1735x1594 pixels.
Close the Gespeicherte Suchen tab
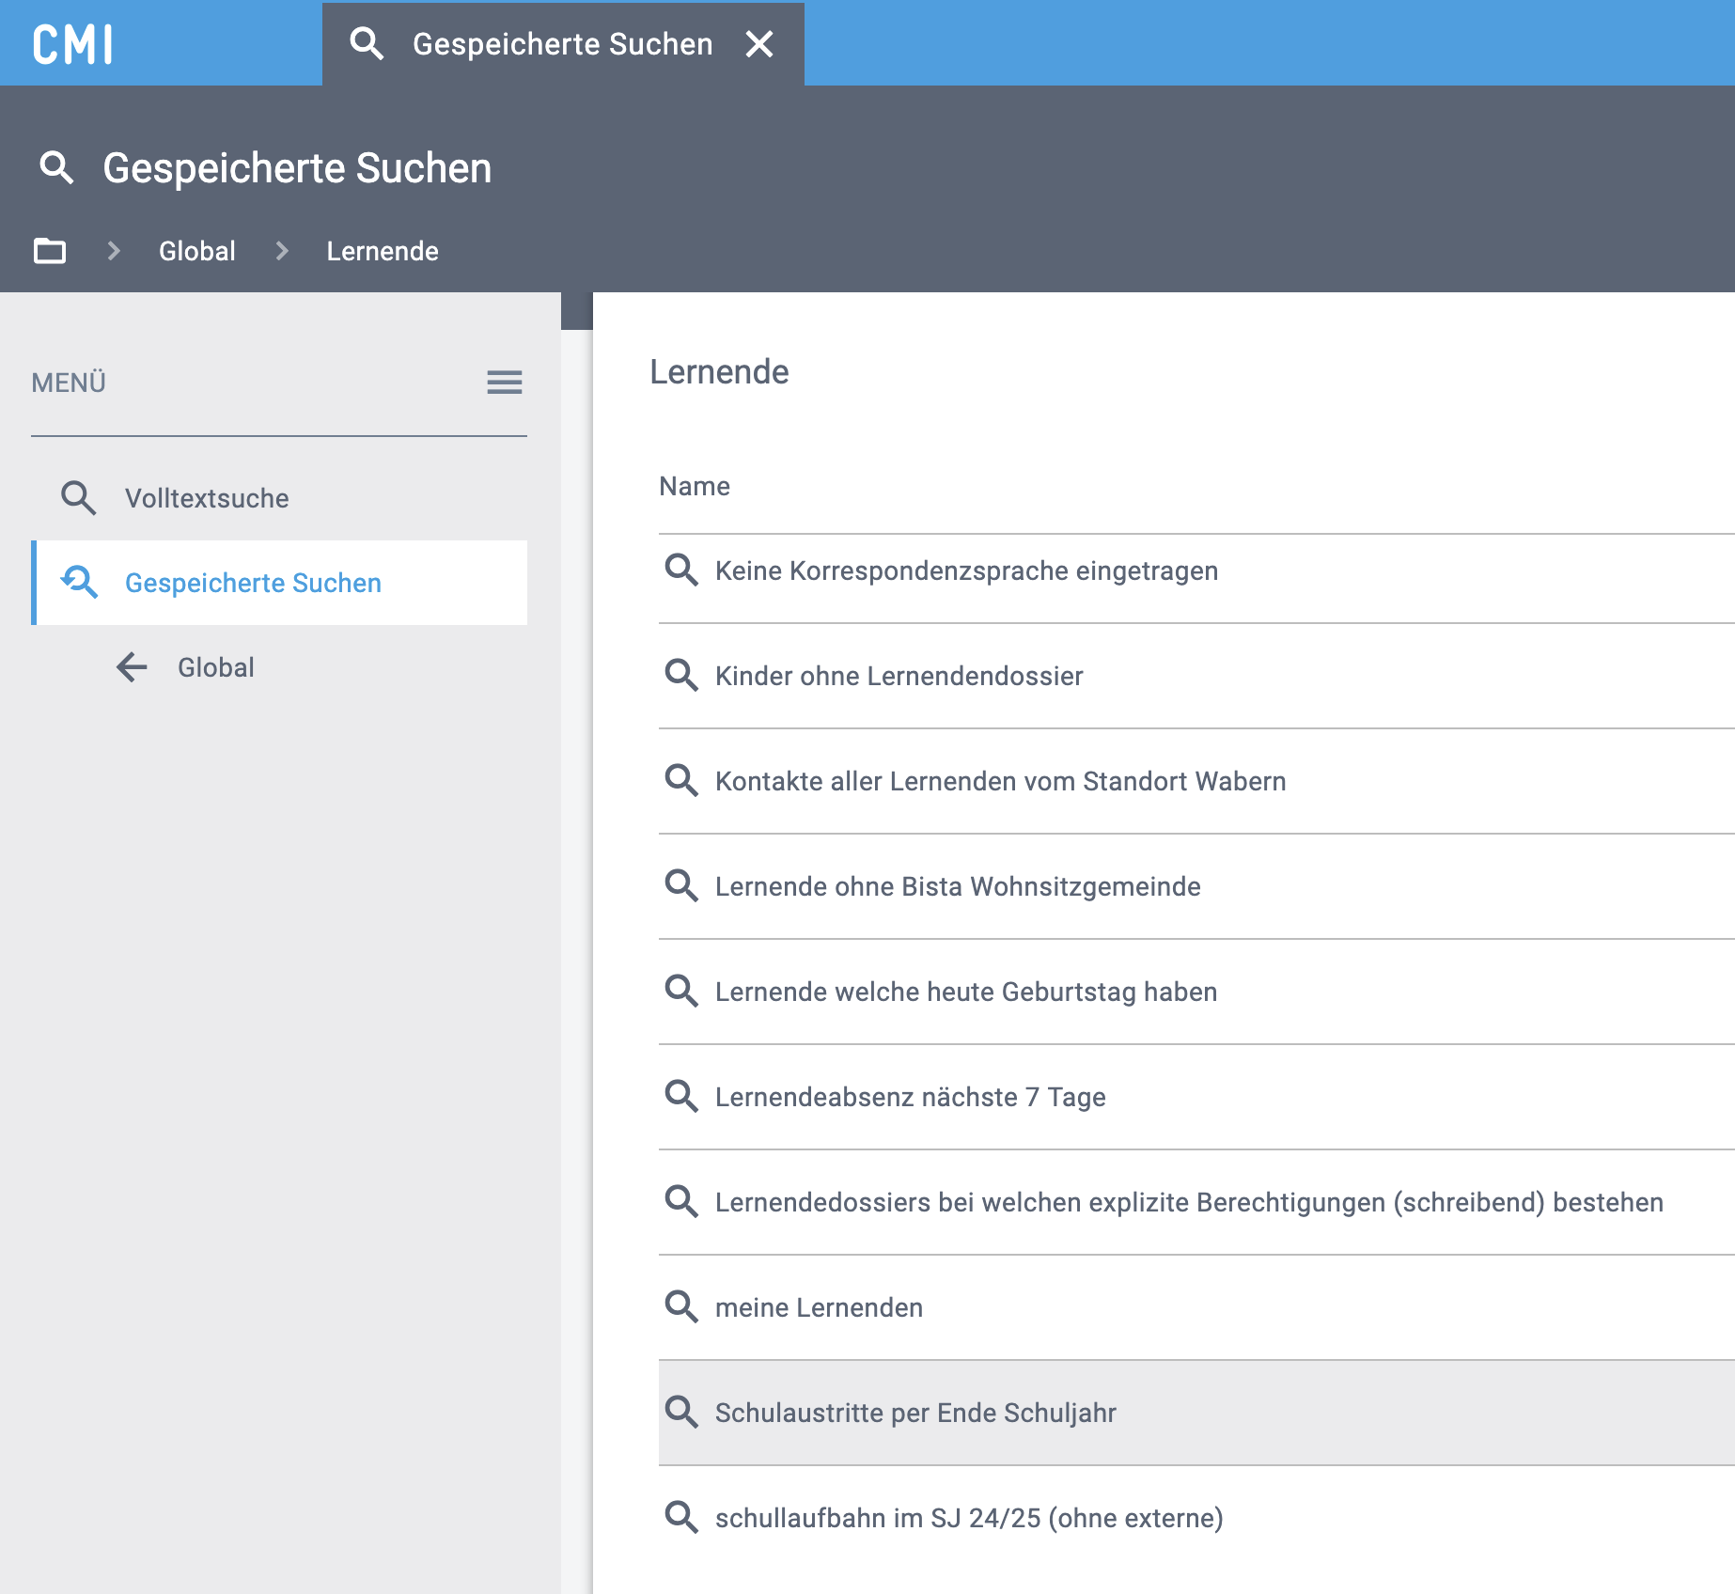pos(759,44)
